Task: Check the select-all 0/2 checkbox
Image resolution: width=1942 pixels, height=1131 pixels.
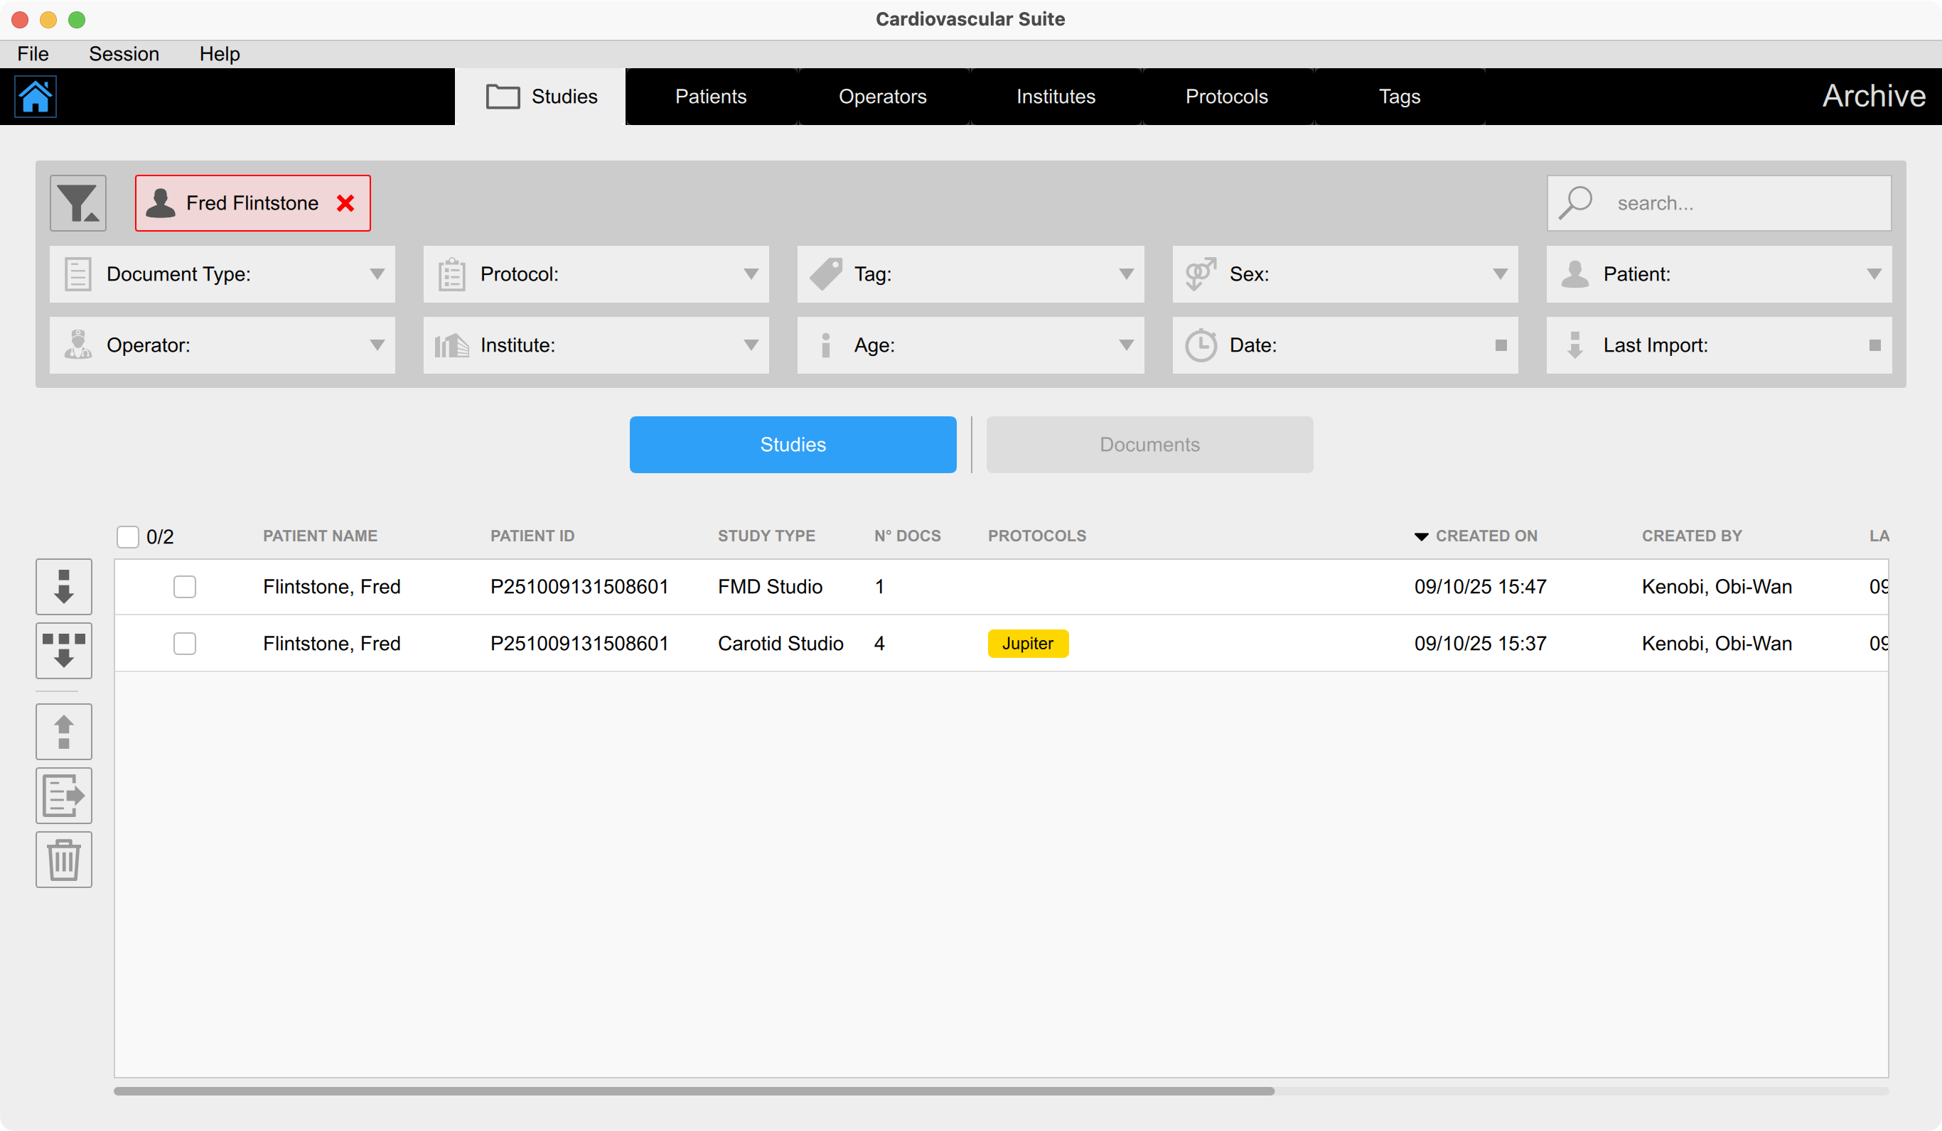Action: (128, 536)
